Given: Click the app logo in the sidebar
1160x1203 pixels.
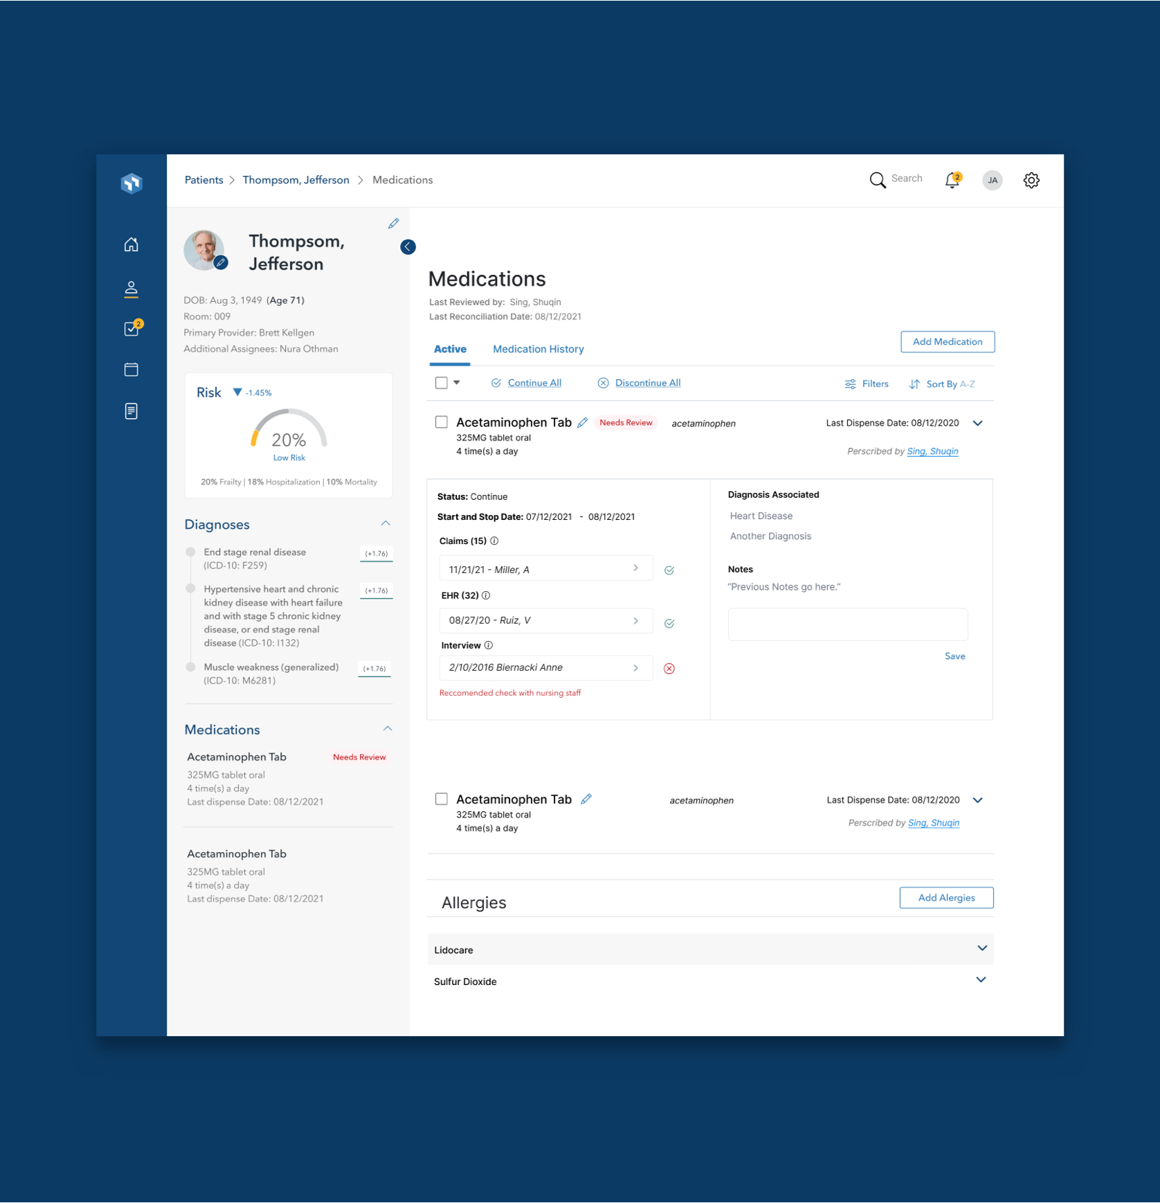Looking at the screenshot, I should 132,183.
